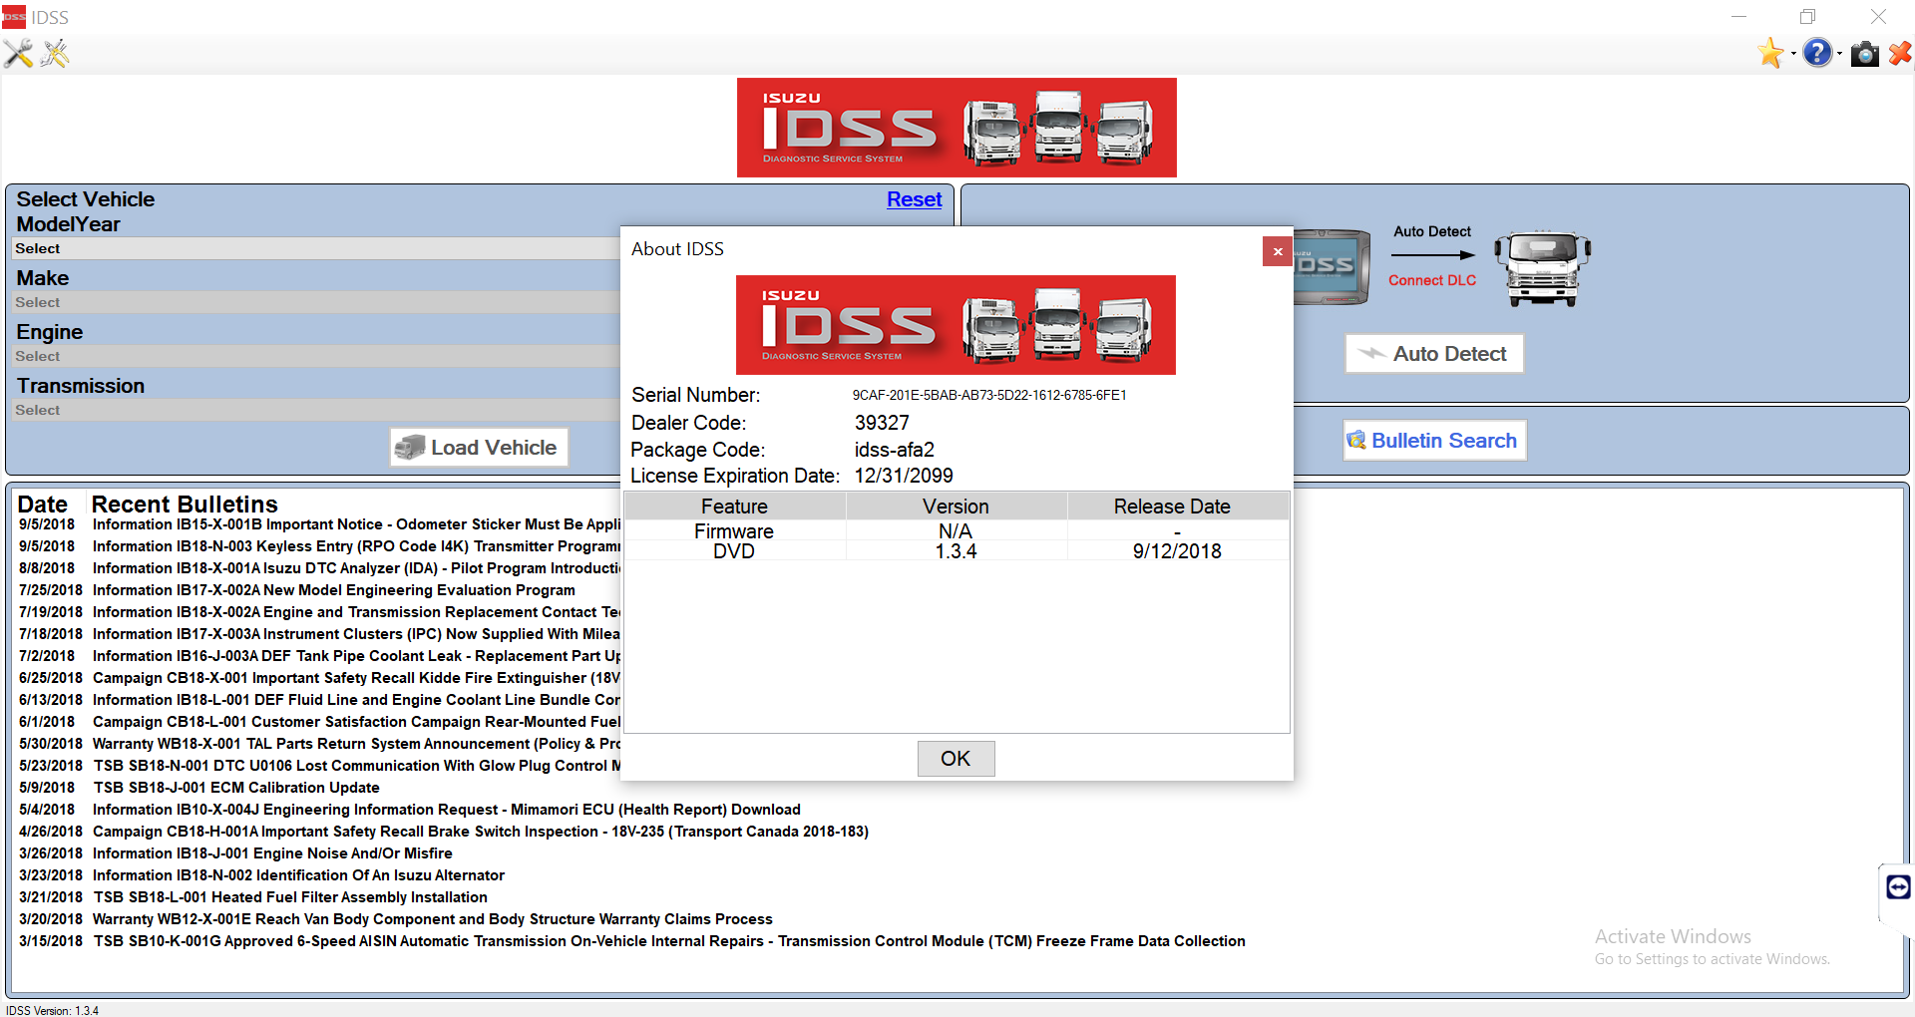Expand the dropdown arrow beside the star icon

[1793, 54]
